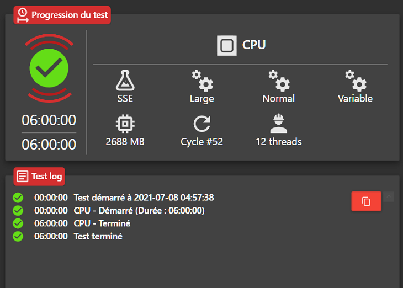Click the small scroll-up arrow in log

pyautogui.click(x=388, y=196)
